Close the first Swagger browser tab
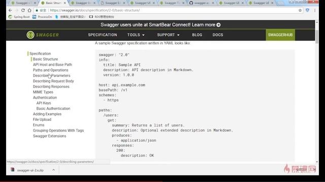This screenshot has width=325, height=182. [x=35, y=3]
